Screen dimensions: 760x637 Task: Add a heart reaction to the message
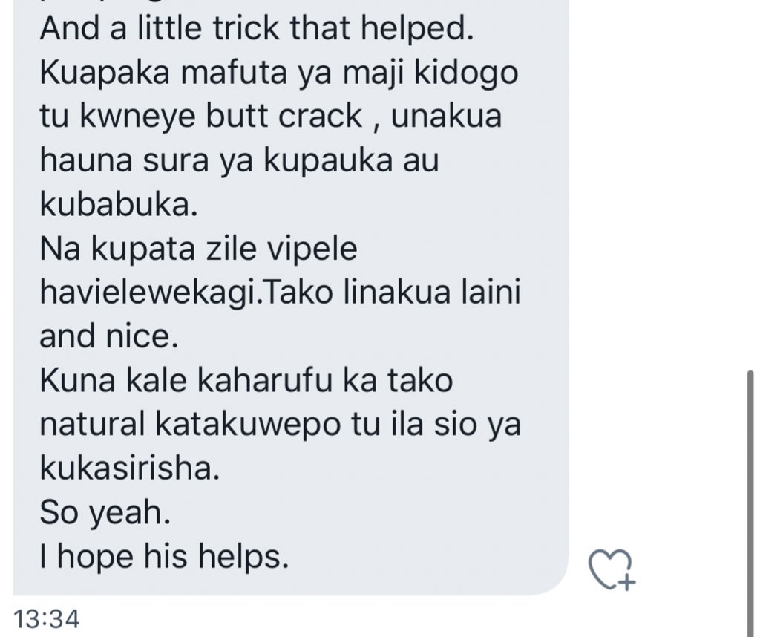coord(612,570)
